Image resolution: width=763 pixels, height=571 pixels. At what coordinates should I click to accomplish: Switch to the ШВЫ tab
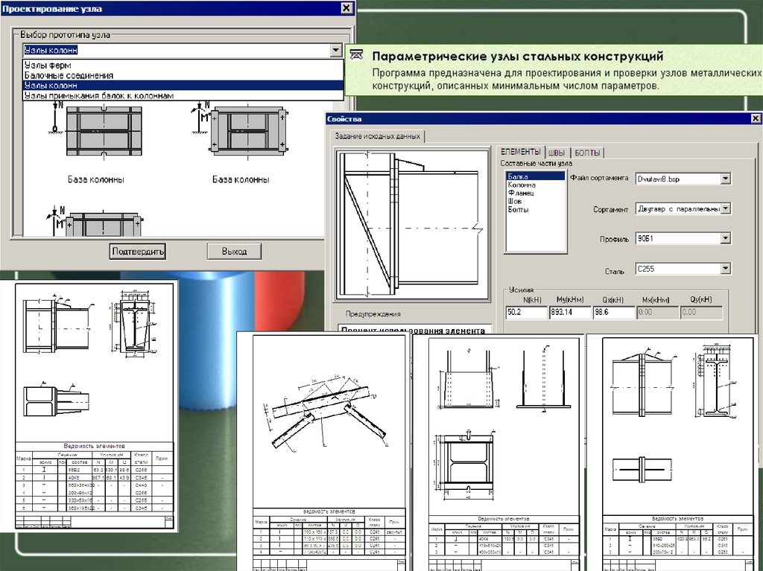tap(556, 153)
